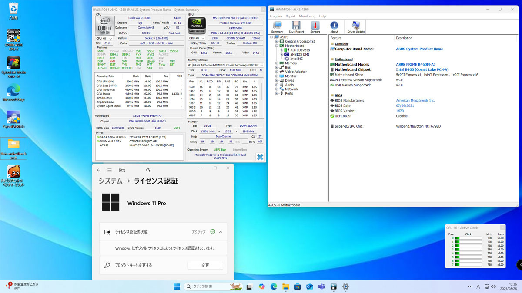The width and height of the screenshot is (522, 293).
Task: Select the Dragon Quest X benchmark desktop icon
Action: pyautogui.click(x=13, y=176)
